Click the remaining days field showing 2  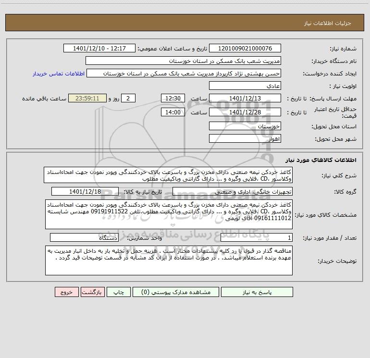coord(128,98)
